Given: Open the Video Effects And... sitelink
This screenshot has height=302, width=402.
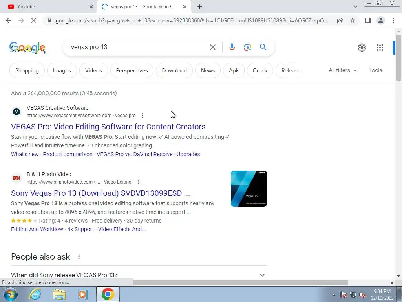Looking at the screenshot, I should click(122, 229).
